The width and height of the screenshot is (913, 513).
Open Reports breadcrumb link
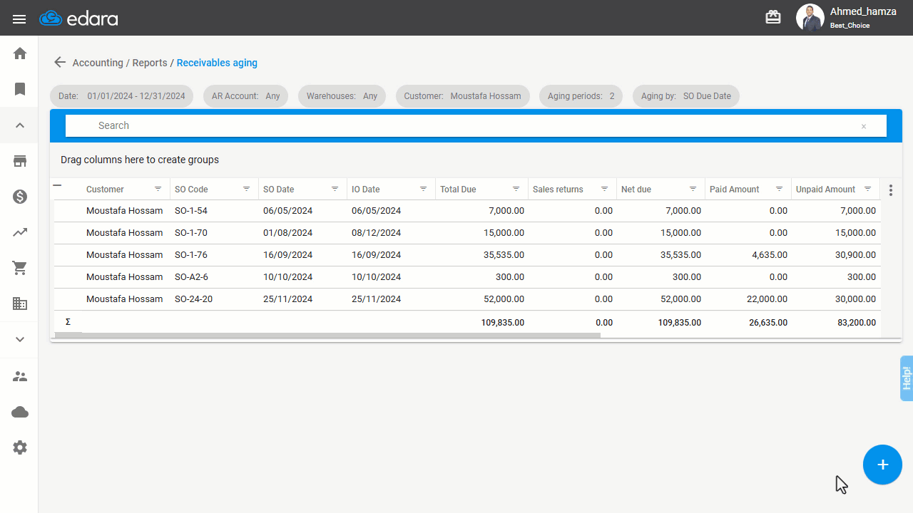click(150, 63)
